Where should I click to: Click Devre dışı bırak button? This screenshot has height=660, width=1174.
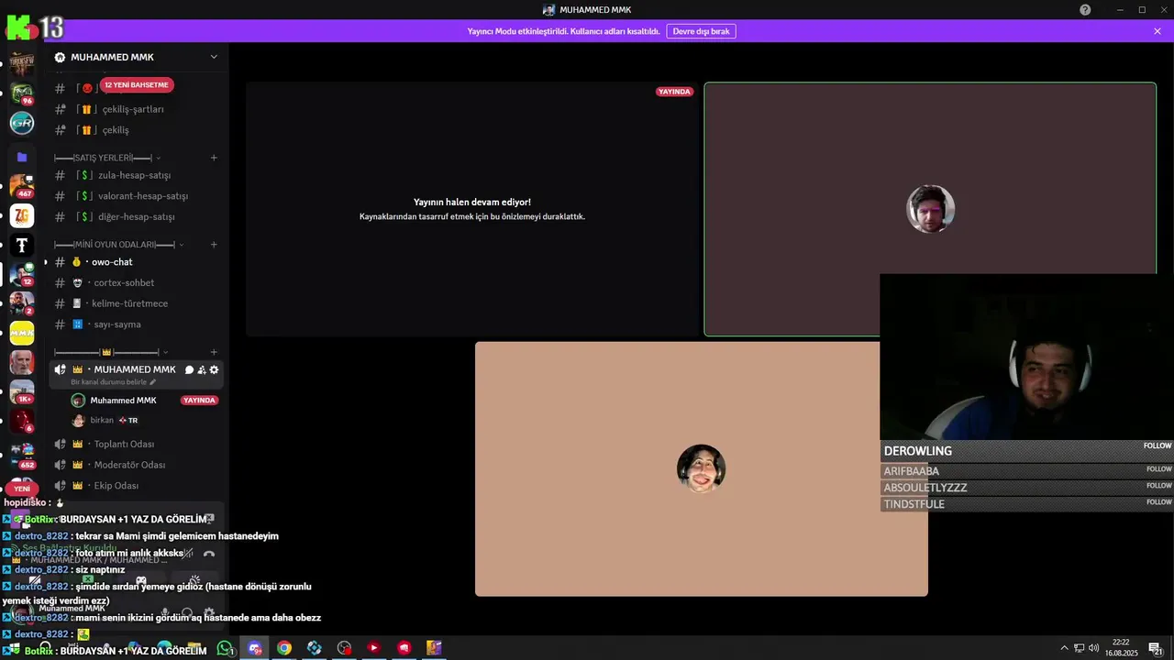point(701,31)
